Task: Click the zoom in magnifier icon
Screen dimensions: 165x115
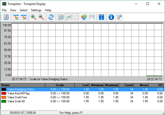Action: tap(33, 17)
